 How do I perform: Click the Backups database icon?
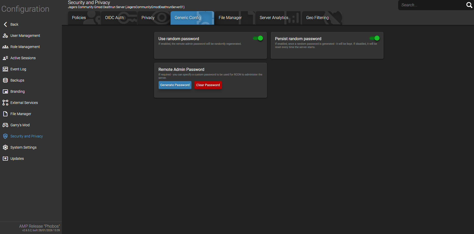[5, 80]
